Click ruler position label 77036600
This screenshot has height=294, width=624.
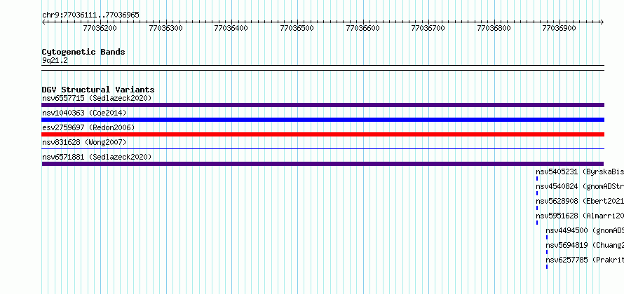[363, 28]
